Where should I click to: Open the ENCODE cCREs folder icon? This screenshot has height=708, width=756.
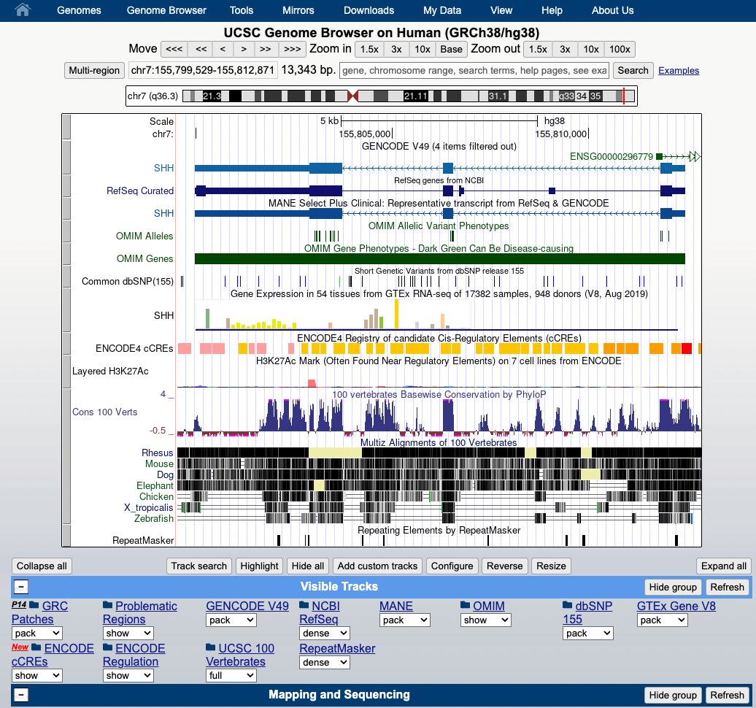(37, 647)
